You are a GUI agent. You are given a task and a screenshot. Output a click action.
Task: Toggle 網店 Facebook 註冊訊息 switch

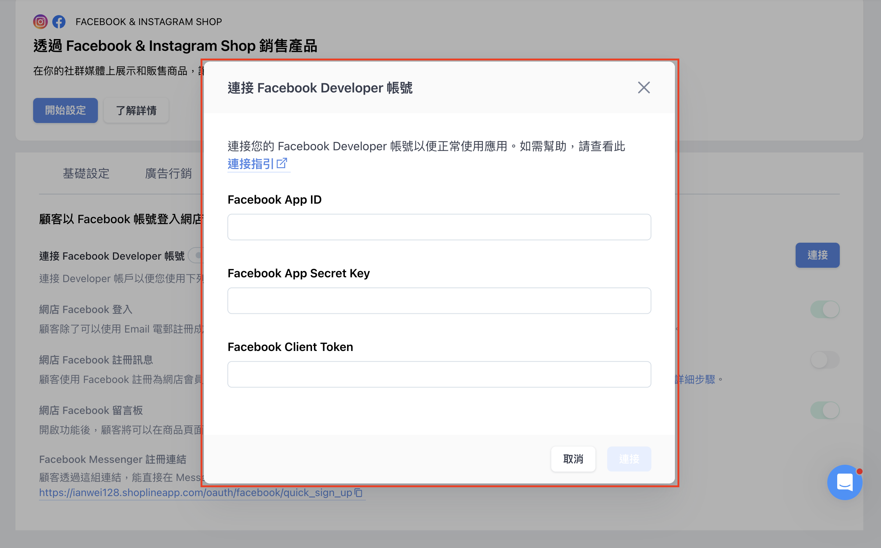(x=825, y=360)
